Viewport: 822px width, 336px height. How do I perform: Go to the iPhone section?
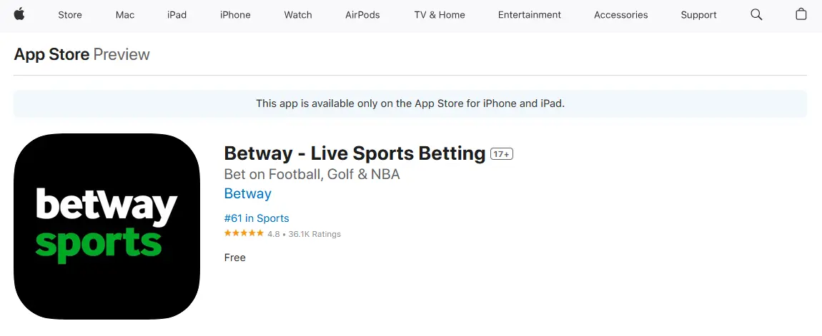[x=235, y=15]
